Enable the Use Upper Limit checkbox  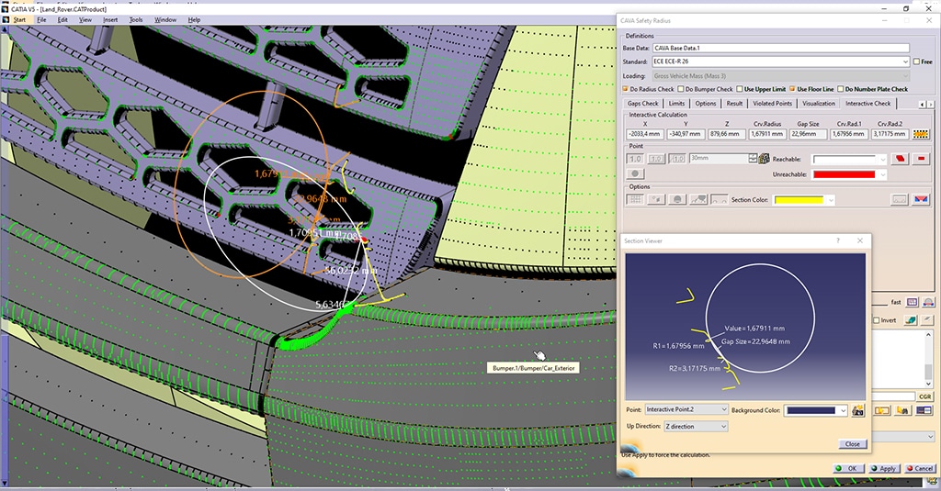coord(740,89)
